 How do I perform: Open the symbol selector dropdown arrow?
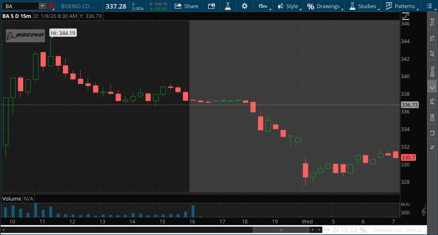coord(42,6)
